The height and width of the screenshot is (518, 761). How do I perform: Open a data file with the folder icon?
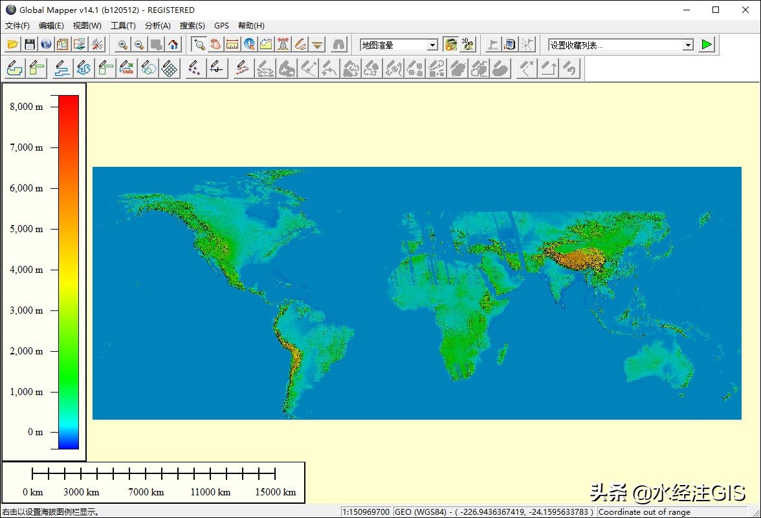(13, 45)
